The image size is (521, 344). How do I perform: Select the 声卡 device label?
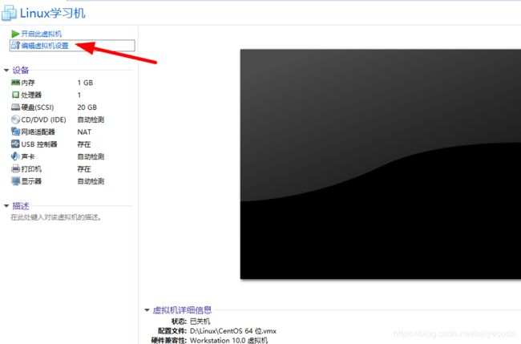click(x=28, y=156)
